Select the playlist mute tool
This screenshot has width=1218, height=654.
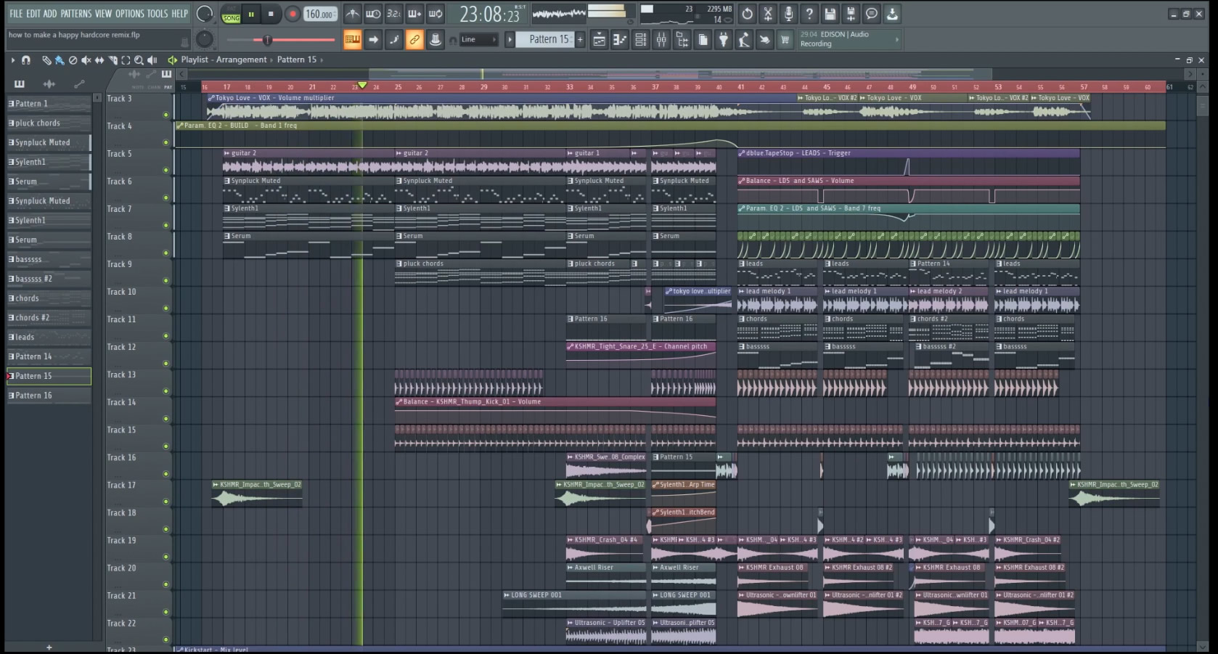click(86, 60)
